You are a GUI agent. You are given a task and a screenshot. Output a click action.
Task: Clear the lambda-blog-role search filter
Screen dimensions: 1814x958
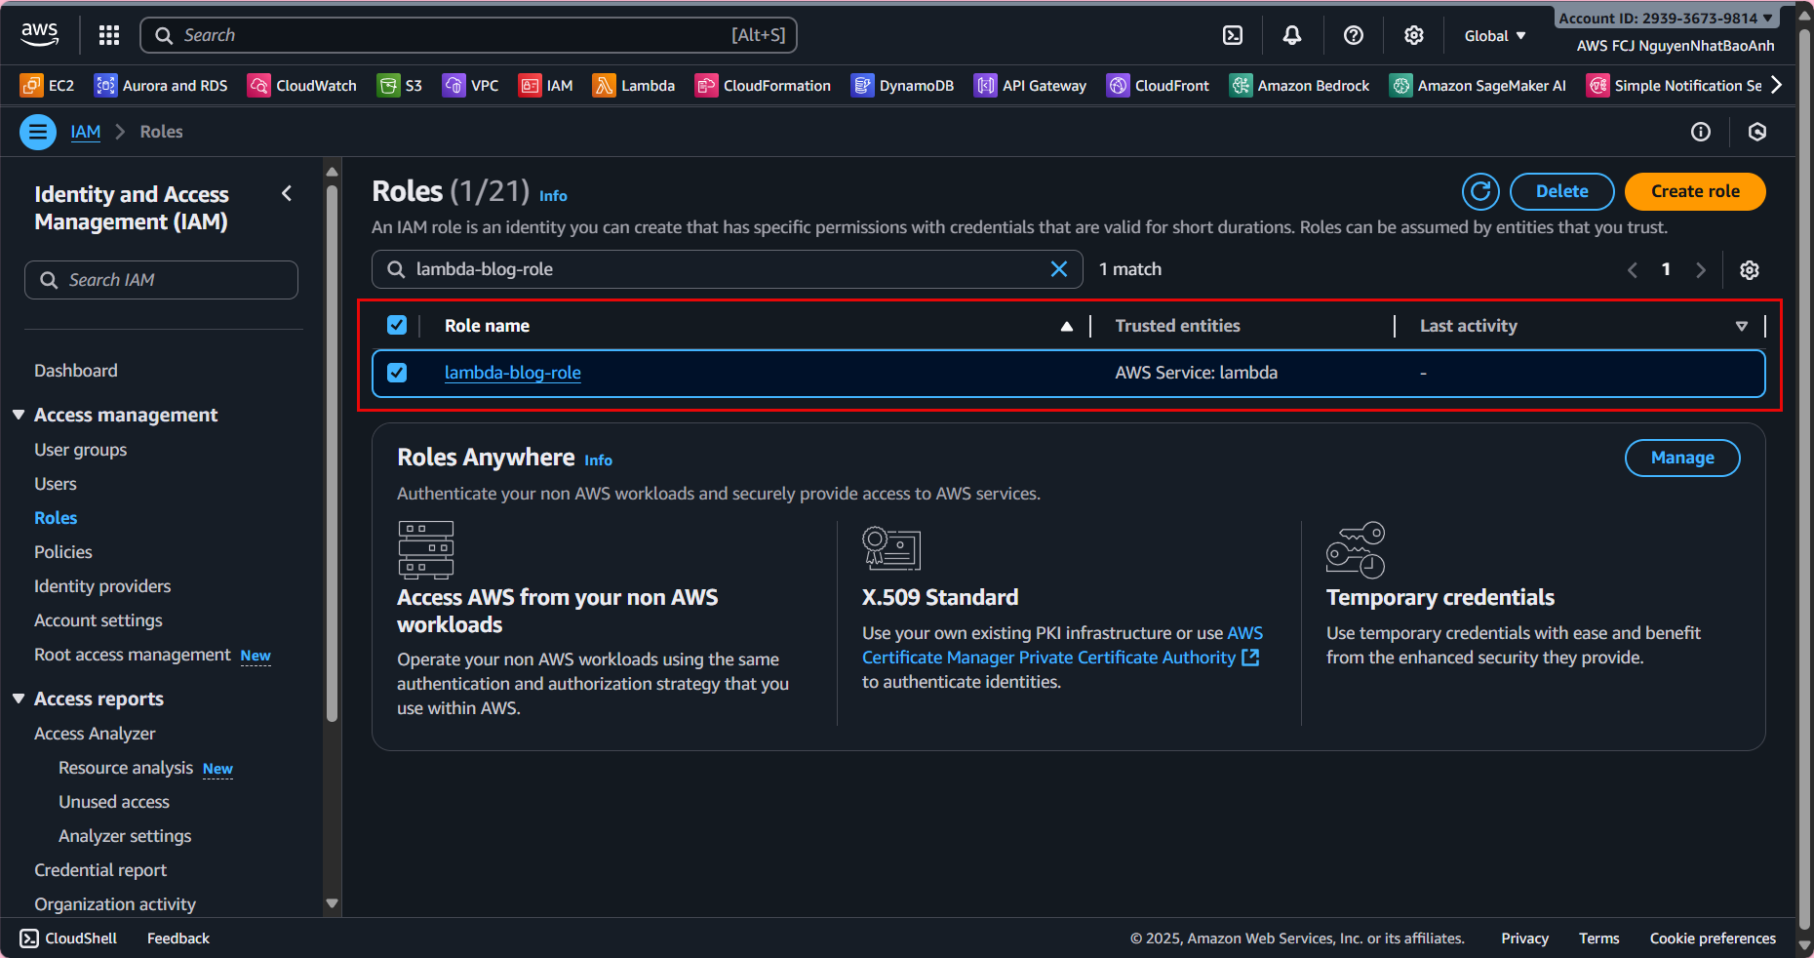click(1059, 269)
